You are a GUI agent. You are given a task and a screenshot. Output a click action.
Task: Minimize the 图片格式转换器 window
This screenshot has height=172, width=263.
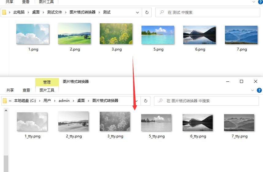click(x=228, y=81)
